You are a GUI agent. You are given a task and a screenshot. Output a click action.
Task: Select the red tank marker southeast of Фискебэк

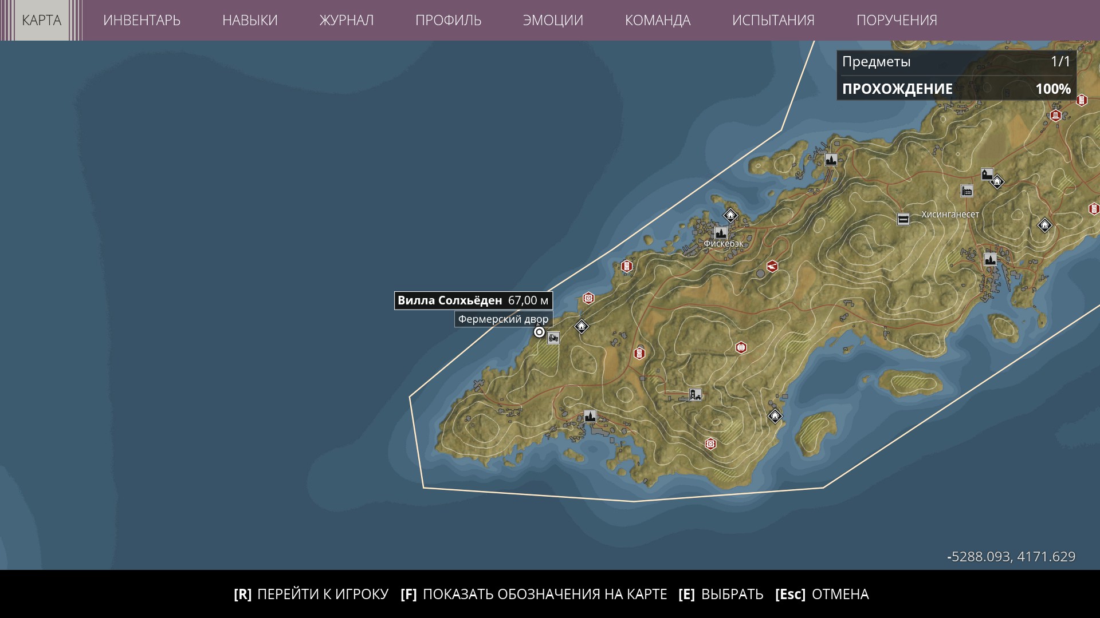click(x=772, y=266)
